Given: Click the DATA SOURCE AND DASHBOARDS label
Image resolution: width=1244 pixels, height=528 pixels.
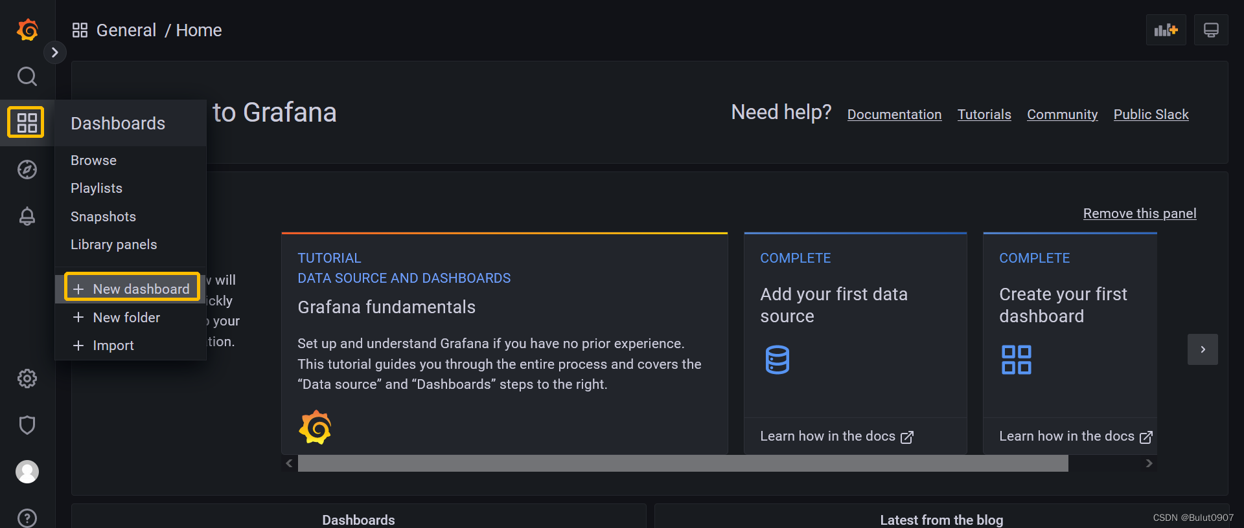Looking at the screenshot, I should pos(404,278).
